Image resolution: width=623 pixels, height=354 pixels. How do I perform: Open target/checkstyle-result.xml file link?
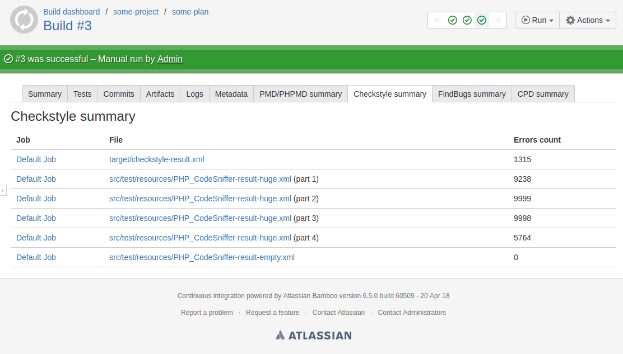(x=157, y=159)
